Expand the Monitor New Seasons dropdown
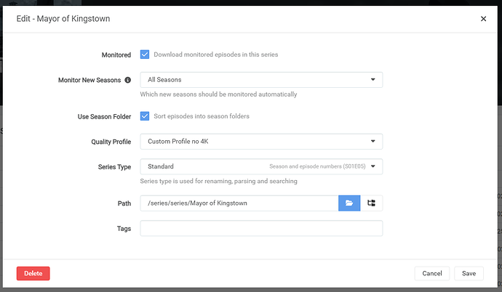Screen dimensions: 502x292 click(260, 80)
